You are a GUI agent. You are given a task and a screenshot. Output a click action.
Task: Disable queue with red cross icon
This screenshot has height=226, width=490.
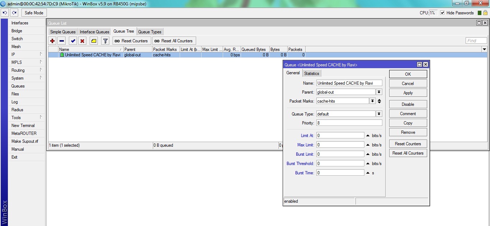point(83,41)
